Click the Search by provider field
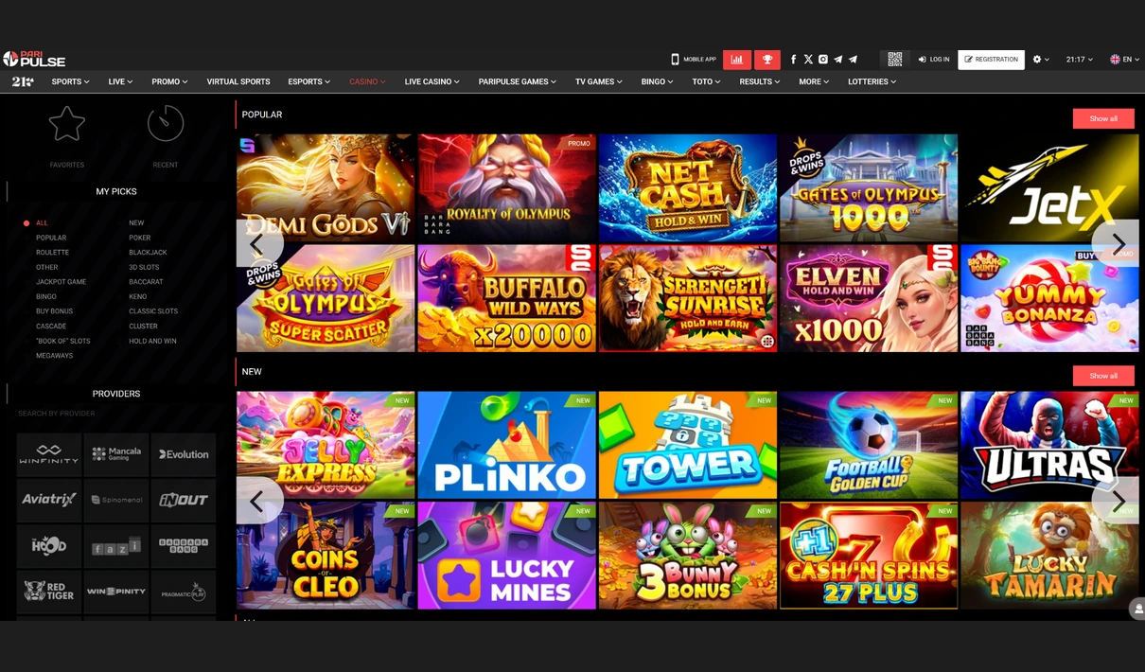This screenshot has height=672, width=1145. coord(116,414)
